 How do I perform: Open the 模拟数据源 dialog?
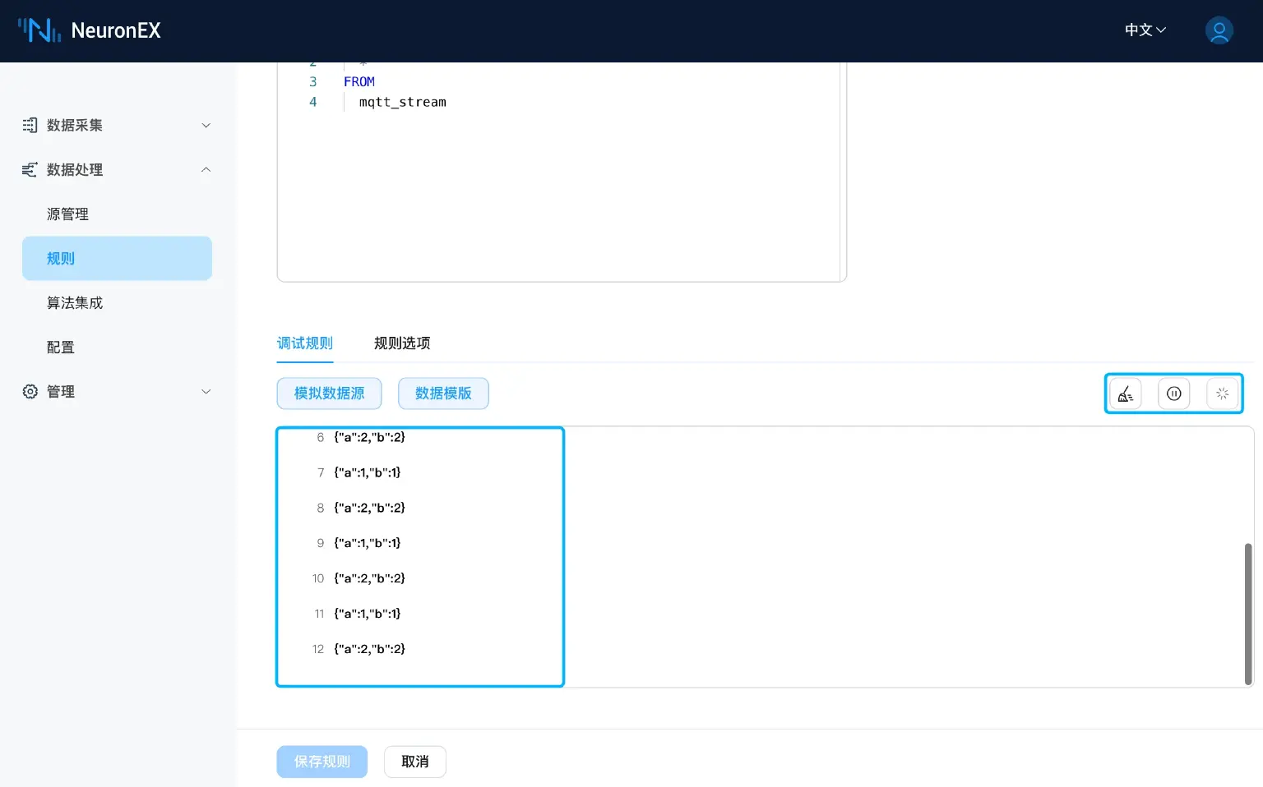click(329, 393)
